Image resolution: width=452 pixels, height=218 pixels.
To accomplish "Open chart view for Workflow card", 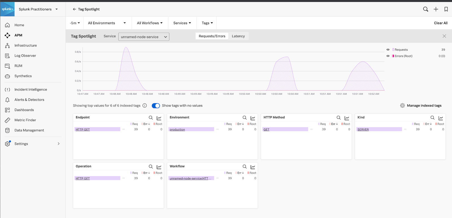I will tap(253, 167).
